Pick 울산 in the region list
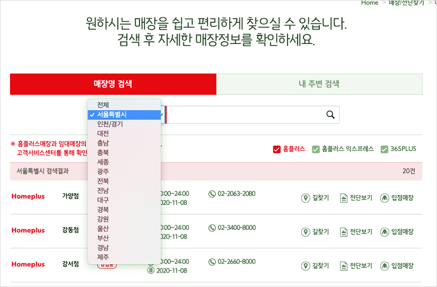437x287 pixels. coord(124,228)
